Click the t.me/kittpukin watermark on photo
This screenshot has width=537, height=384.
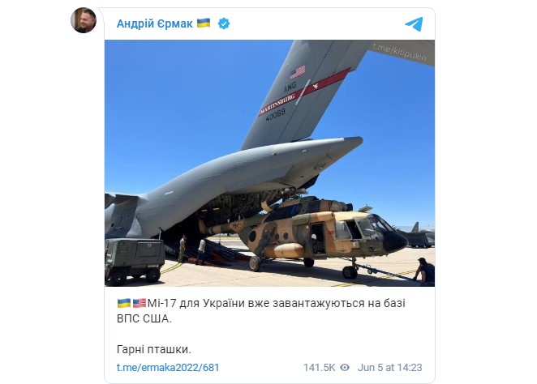[400, 52]
